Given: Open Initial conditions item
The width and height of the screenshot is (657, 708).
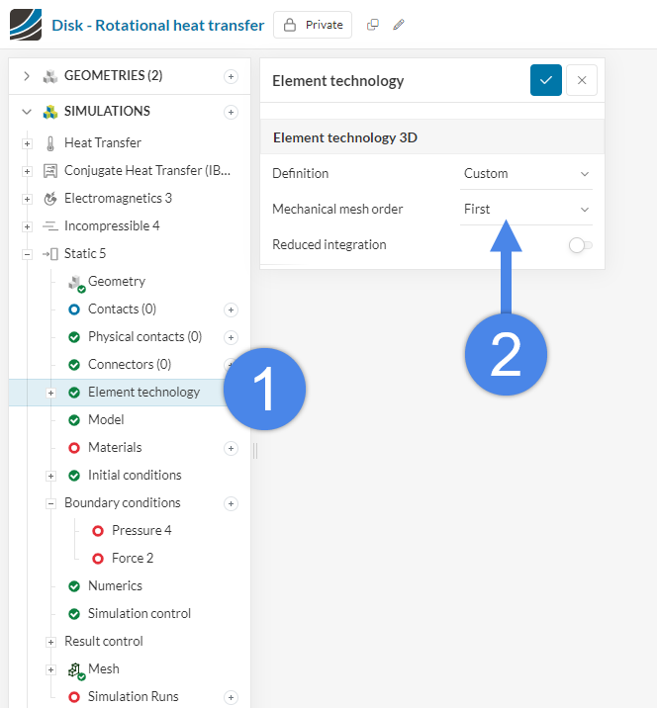Looking at the screenshot, I should (x=135, y=475).
